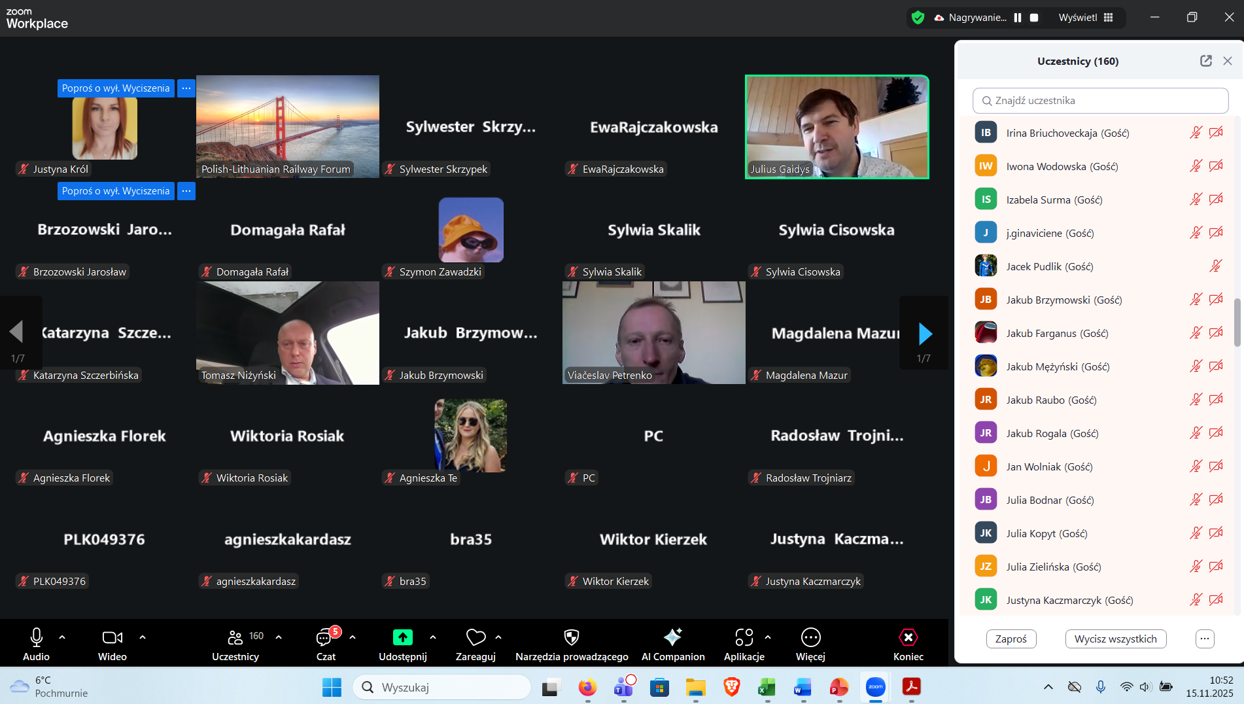Click the Znajdź uczestnika search field
The width and height of the screenshot is (1244, 704).
1100,101
